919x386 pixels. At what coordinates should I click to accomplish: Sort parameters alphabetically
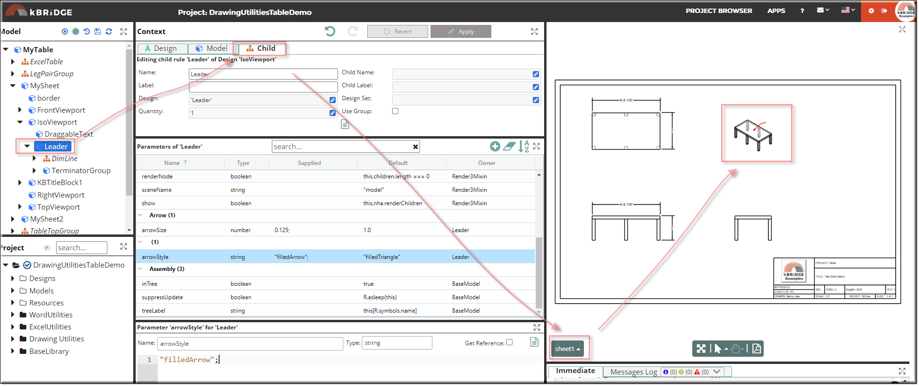coord(524,147)
